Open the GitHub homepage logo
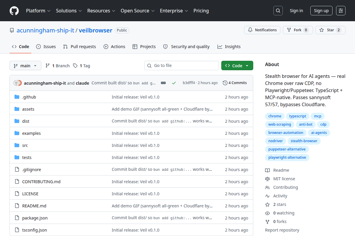 pos(14,11)
